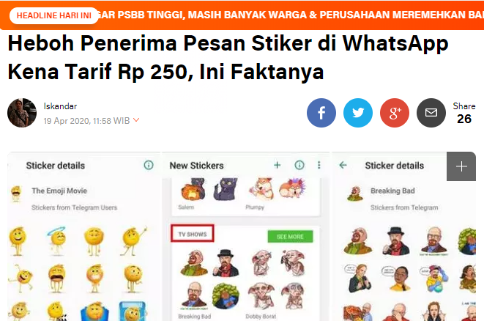Image resolution: width=484 pixels, height=321 pixels.
Task: Open author Iskandar's profile link
Action: click(60, 106)
